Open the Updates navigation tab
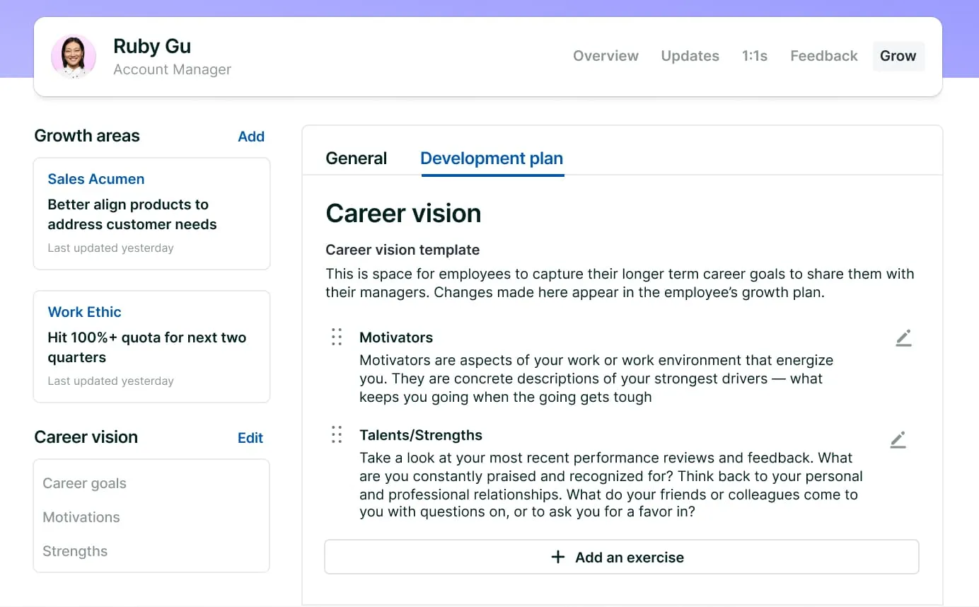Image resolution: width=979 pixels, height=607 pixels. [690, 56]
